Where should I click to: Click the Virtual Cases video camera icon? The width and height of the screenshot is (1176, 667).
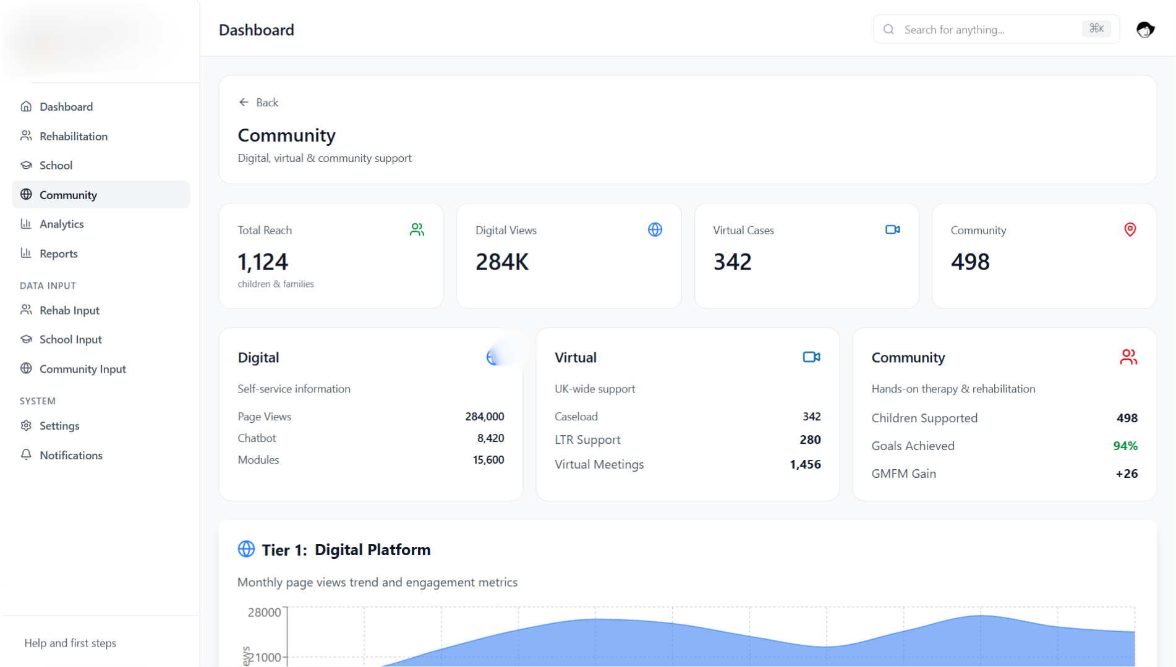pyautogui.click(x=892, y=230)
